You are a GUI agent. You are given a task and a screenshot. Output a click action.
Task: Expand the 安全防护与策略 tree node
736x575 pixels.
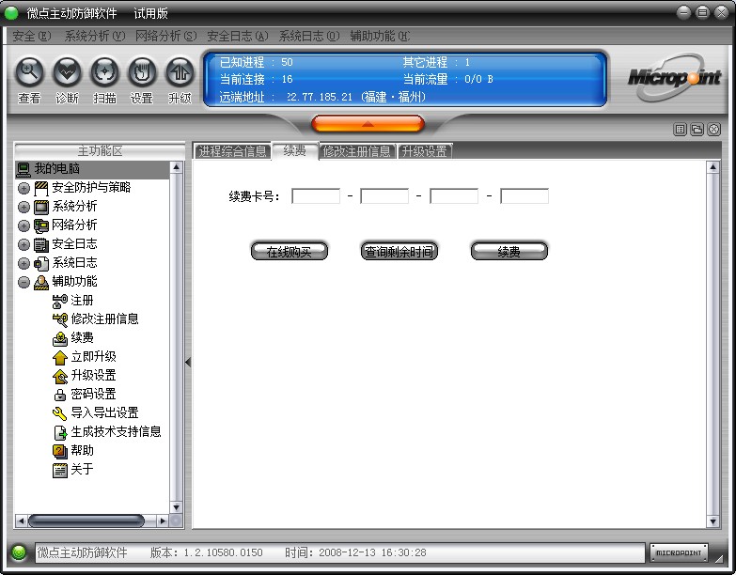(x=23, y=189)
